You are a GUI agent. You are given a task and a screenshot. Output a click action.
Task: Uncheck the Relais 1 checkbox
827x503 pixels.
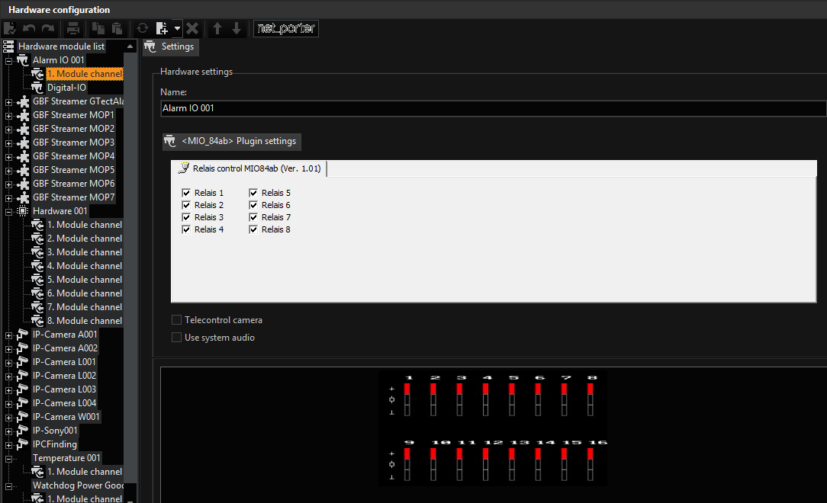185,193
